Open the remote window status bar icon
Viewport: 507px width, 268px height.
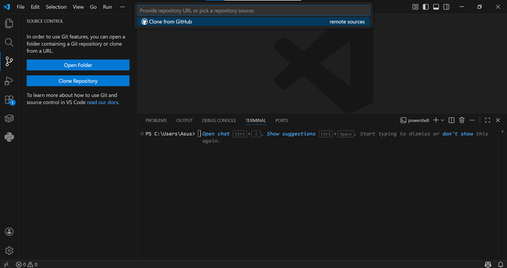coord(6,264)
